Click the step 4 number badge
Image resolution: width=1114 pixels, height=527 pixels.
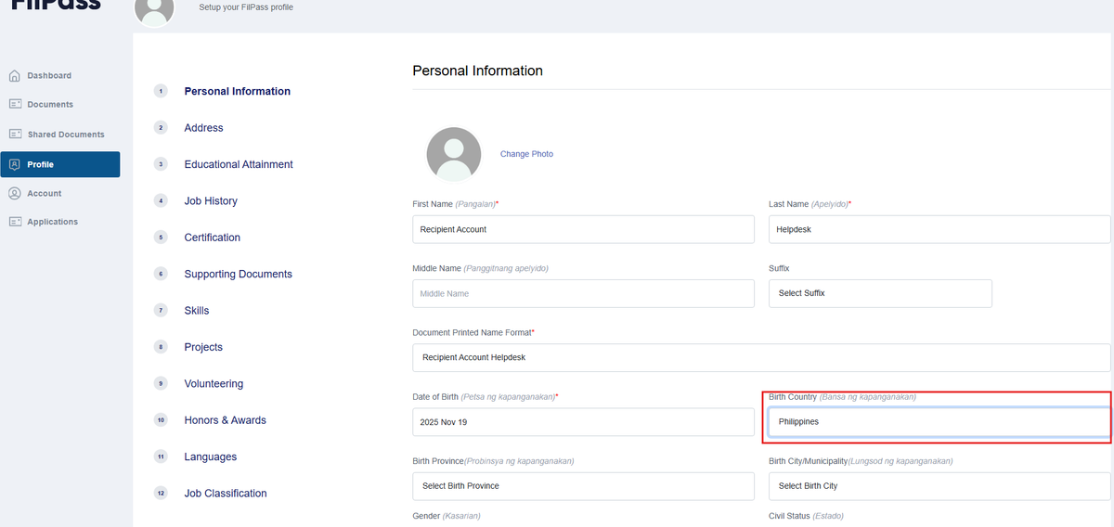(x=161, y=200)
